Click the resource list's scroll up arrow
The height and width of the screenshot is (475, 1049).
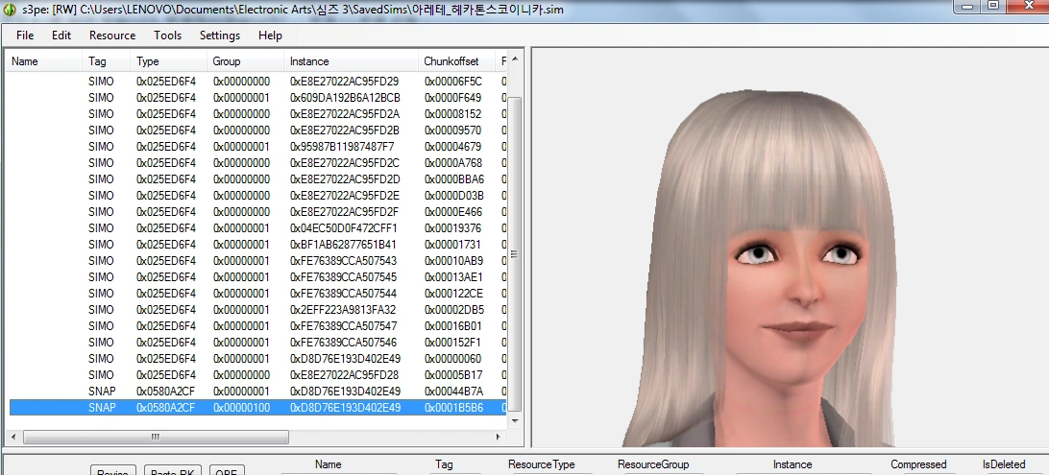coord(515,59)
